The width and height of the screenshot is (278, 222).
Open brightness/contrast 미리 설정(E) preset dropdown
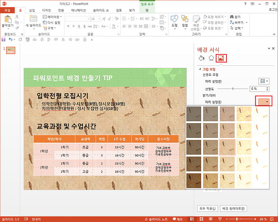click(x=264, y=101)
